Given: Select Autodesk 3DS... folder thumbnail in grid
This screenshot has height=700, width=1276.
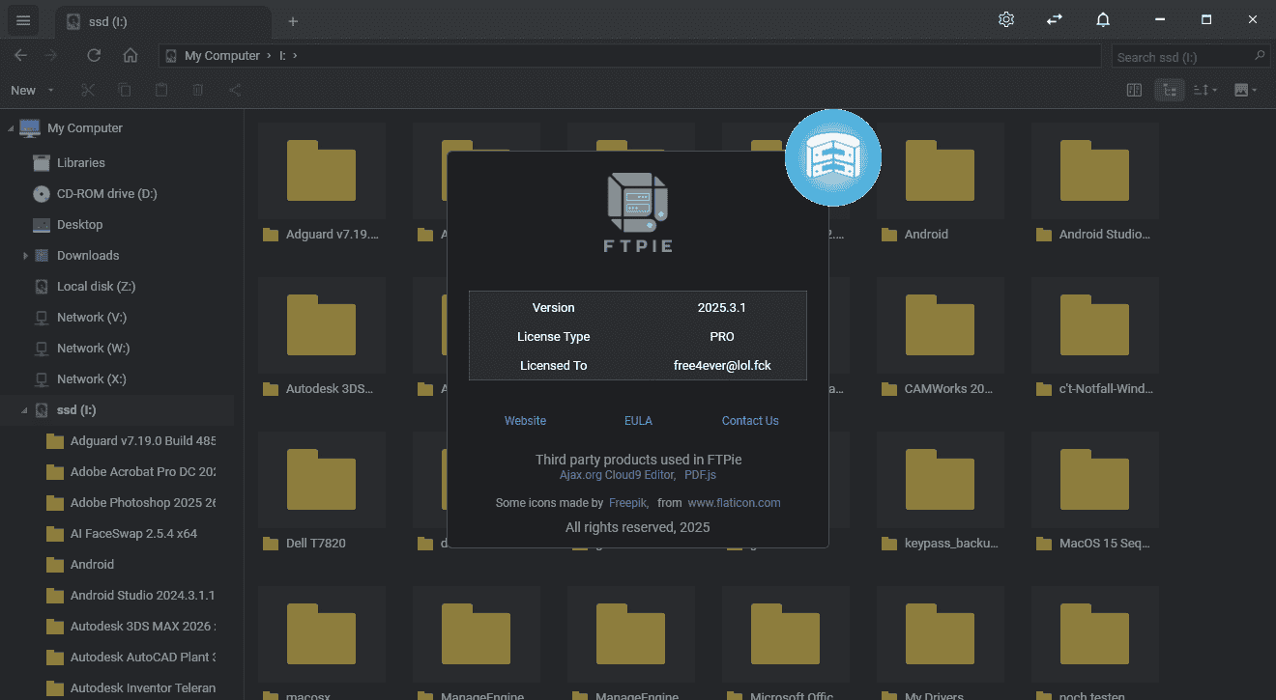Looking at the screenshot, I should tap(322, 325).
